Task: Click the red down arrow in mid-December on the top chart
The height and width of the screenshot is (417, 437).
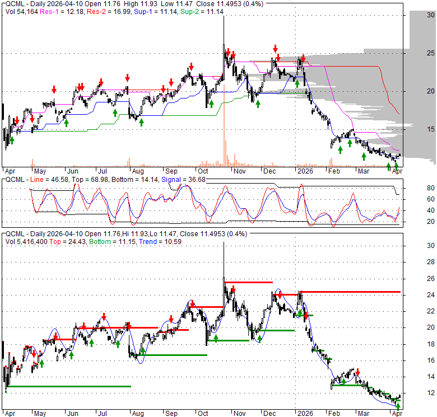Action: 275,49
